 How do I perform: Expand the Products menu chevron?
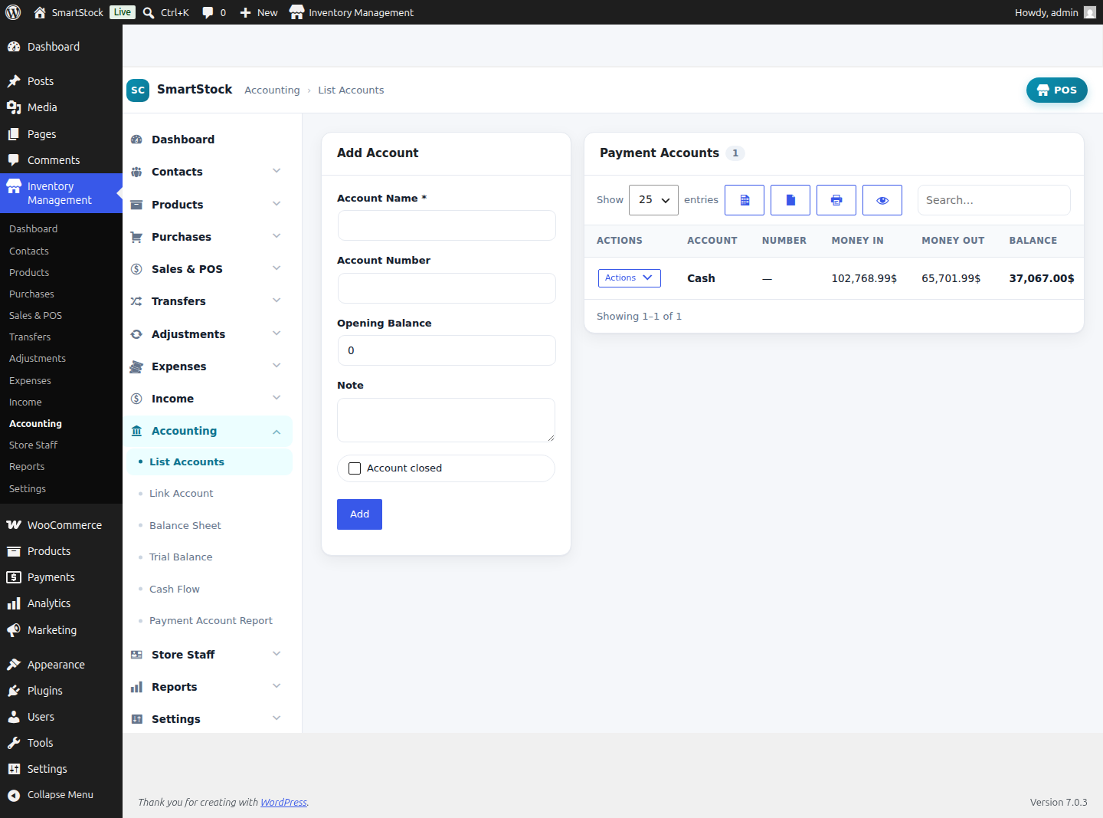click(277, 204)
